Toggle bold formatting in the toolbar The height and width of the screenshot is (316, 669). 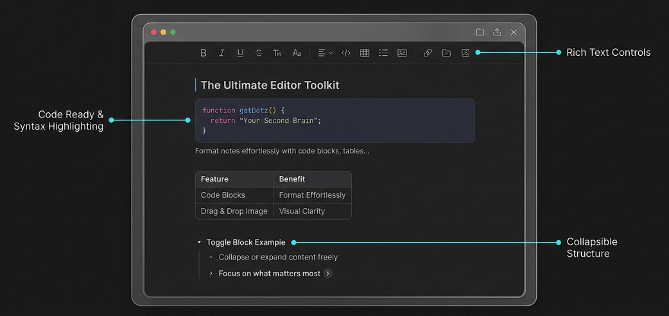pos(204,53)
